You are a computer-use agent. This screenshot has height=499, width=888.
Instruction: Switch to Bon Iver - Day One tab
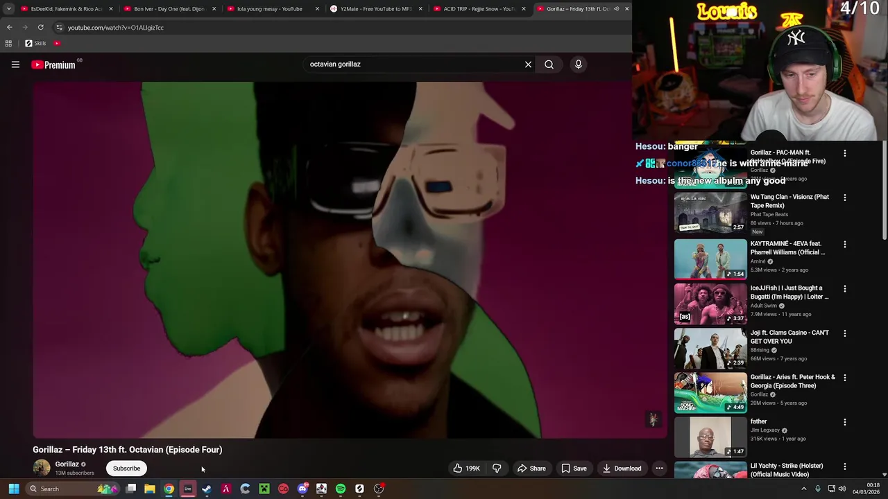tap(170, 9)
